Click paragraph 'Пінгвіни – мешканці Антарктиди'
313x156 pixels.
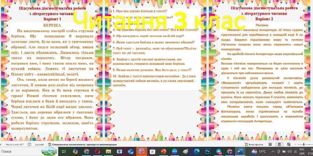(x=262, y=39)
